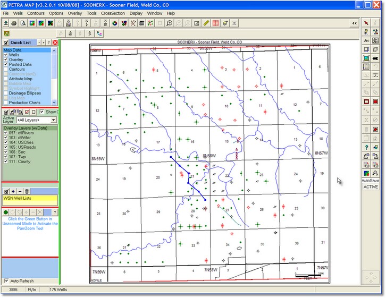
Task: Uncheck the Posted Data checkbox
Action: pyautogui.click(x=6, y=64)
